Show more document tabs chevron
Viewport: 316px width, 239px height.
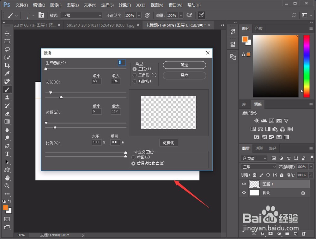(x=222, y=25)
